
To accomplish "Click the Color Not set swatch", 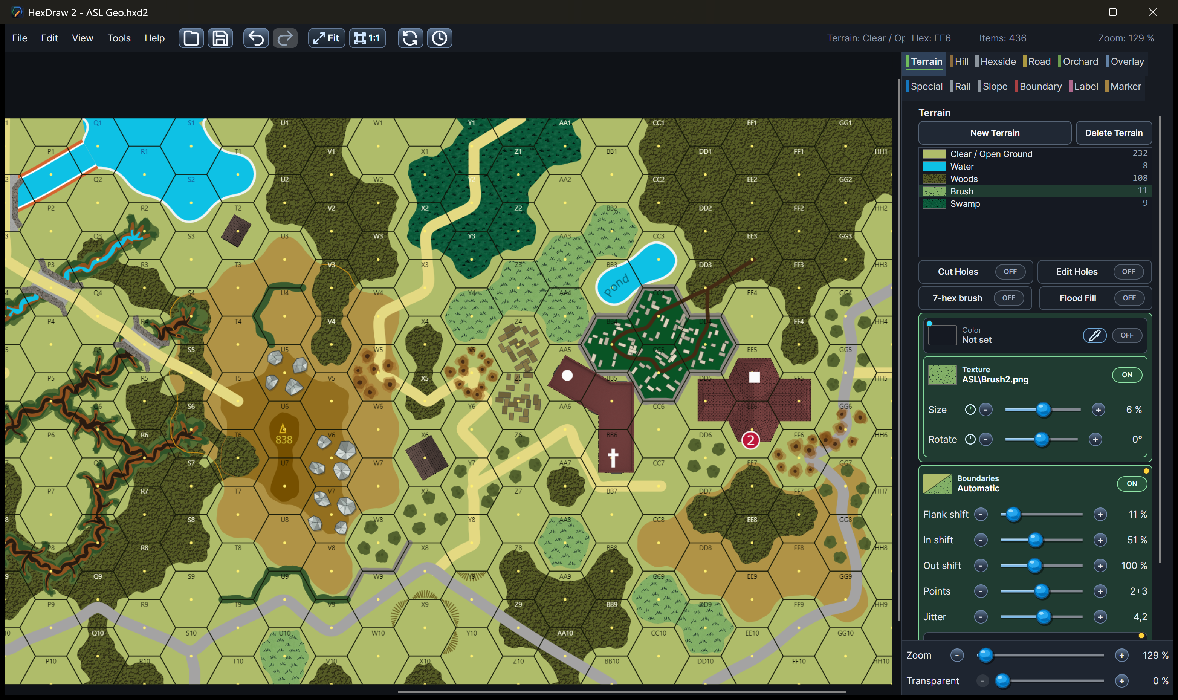I will coord(942,335).
